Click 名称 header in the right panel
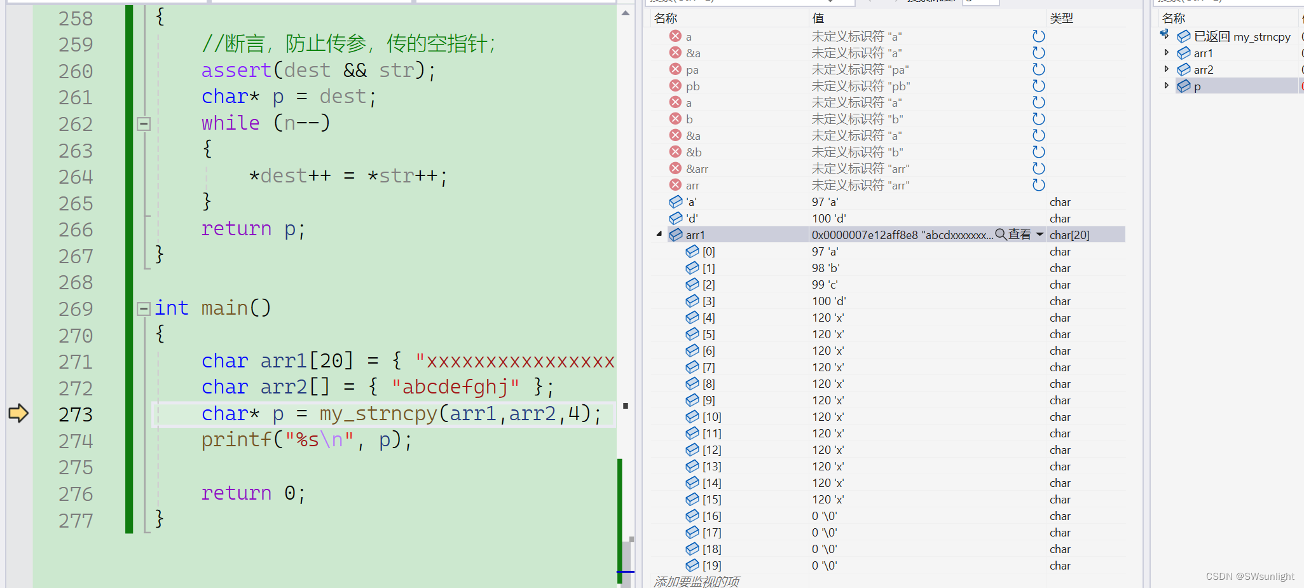 [x=1174, y=18]
